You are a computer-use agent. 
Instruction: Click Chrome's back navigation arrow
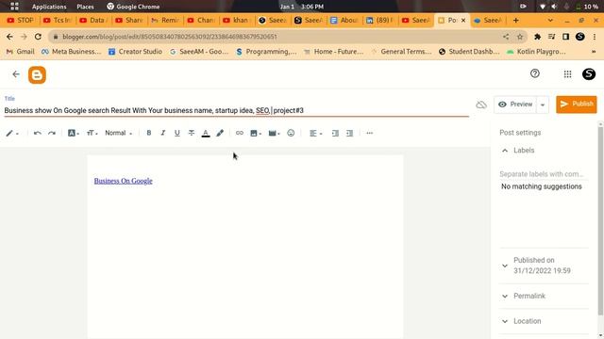(9, 37)
